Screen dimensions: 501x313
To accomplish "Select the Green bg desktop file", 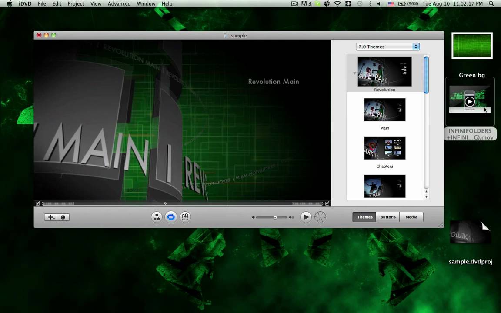I will pyautogui.click(x=472, y=56).
